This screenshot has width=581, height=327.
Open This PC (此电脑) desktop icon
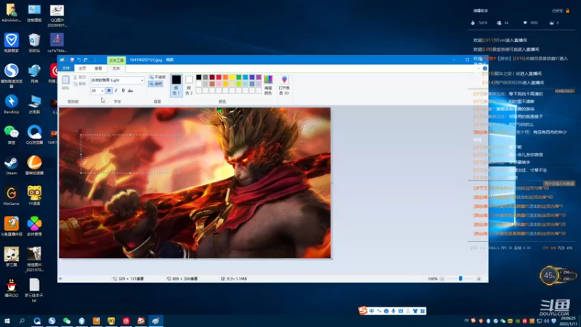(x=34, y=104)
